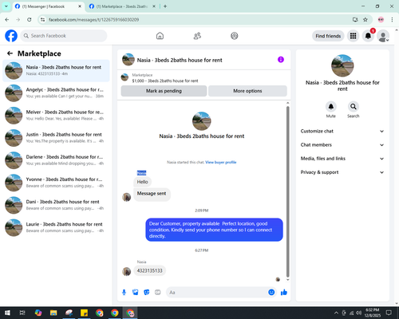The image size is (399, 319).
Task: Open Chrome's three-dot menu
Action: pos(392,20)
